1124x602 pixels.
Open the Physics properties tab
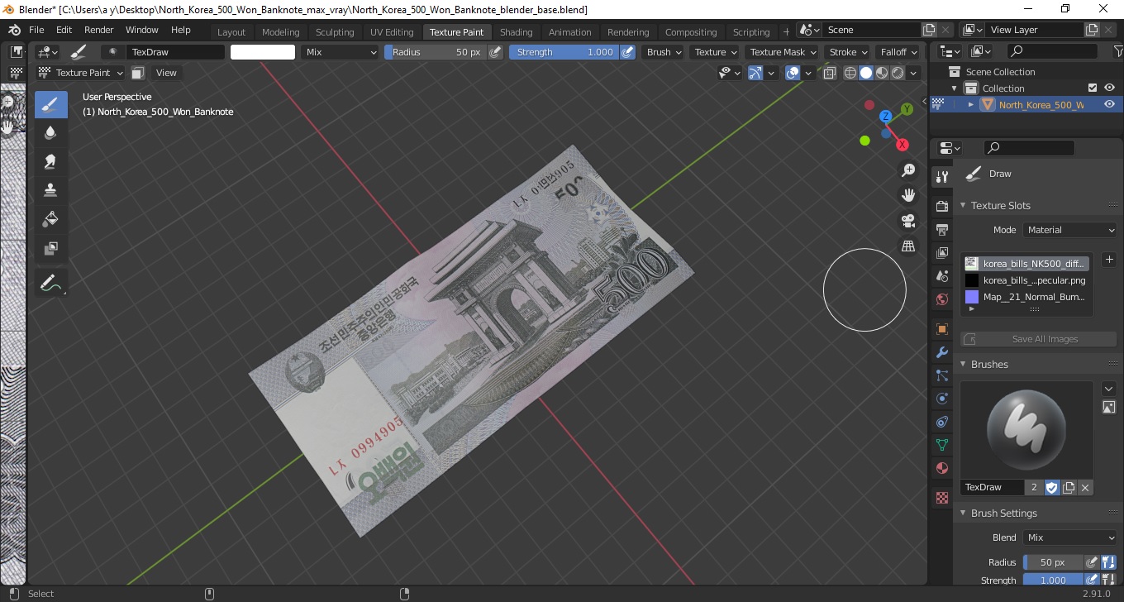point(941,399)
